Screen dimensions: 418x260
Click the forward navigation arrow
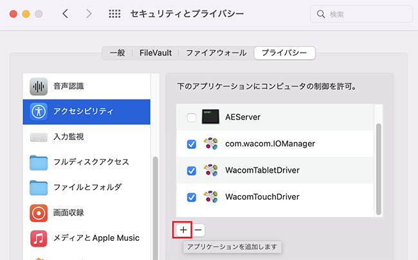[89, 13]
